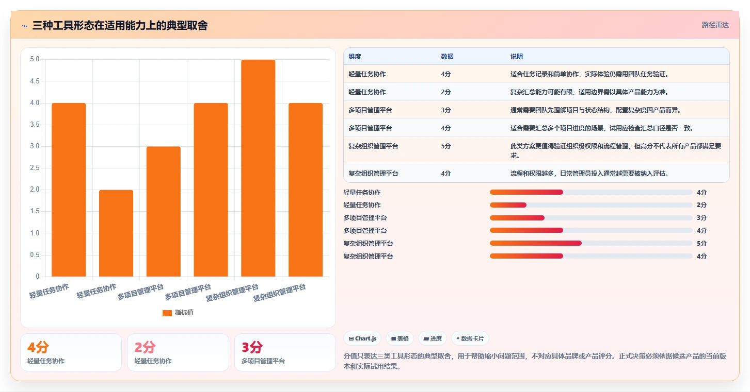This screenshot has width=750, height=392.
Task: Click the 3分 progress bar for 多项目管理平台
Action: 591,218
